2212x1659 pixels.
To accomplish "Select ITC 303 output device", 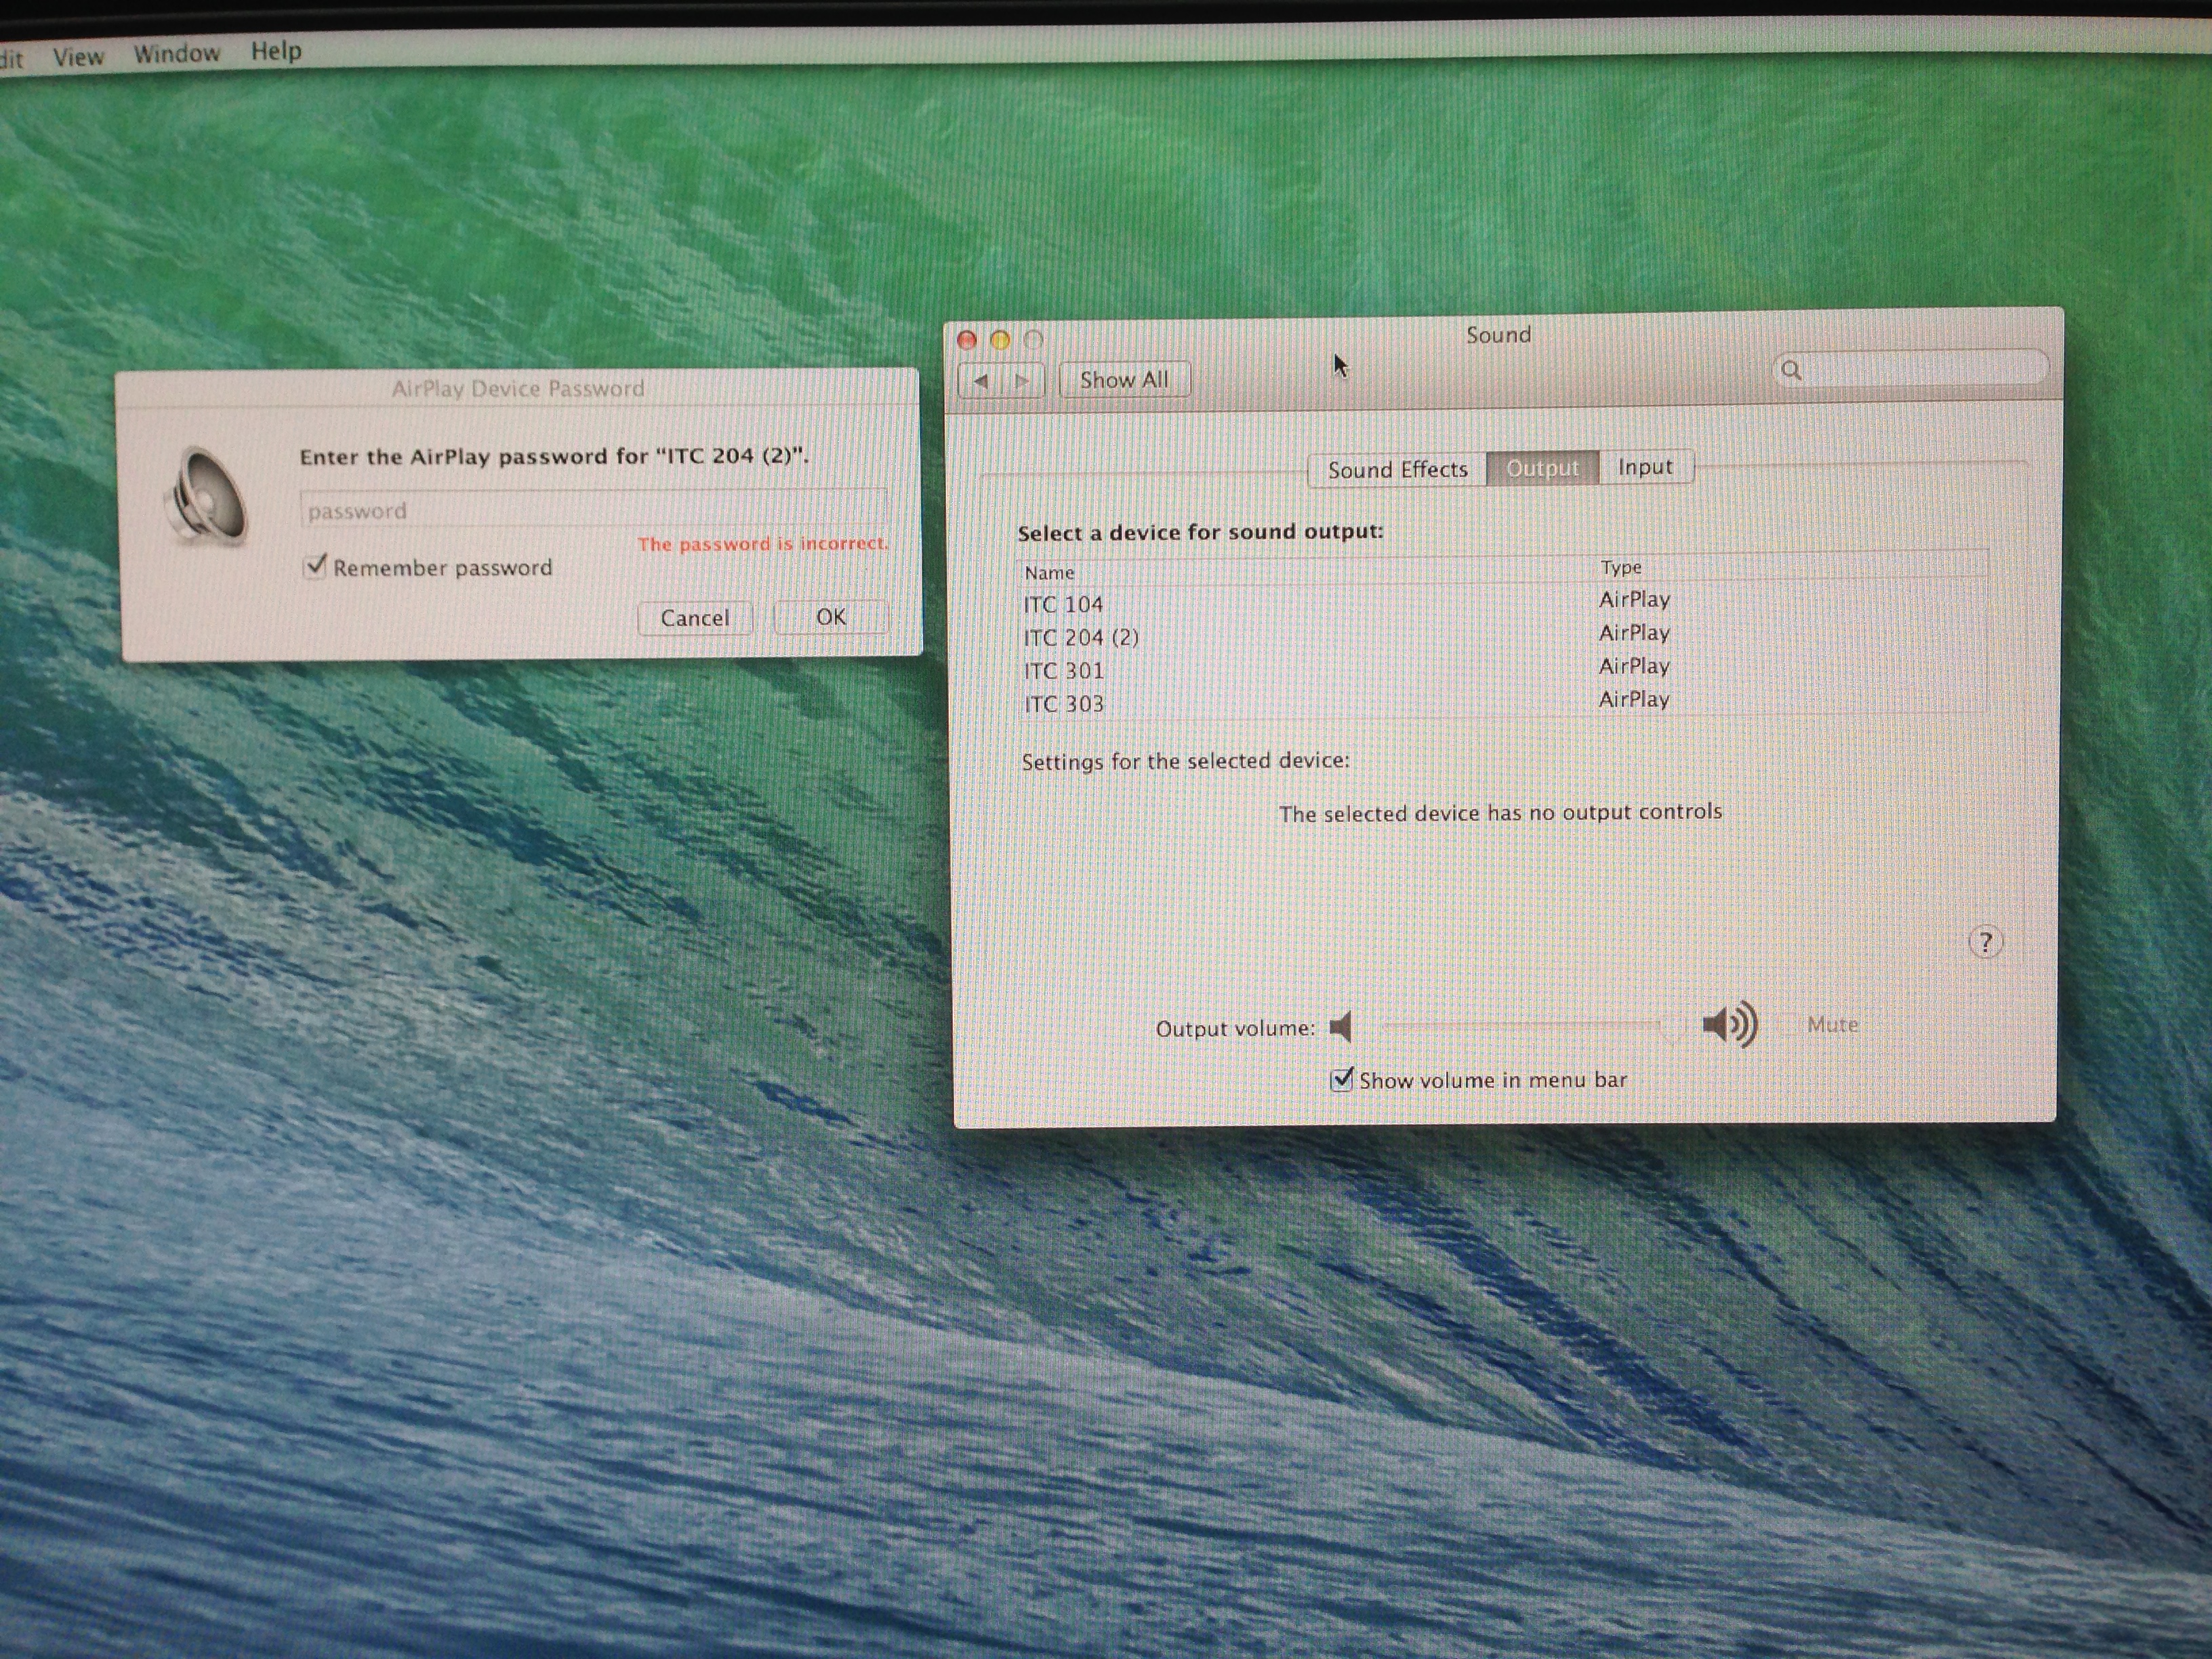I will tap(1502, 701).
